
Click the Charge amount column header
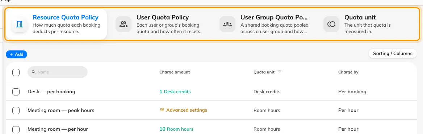pos(175,72)
